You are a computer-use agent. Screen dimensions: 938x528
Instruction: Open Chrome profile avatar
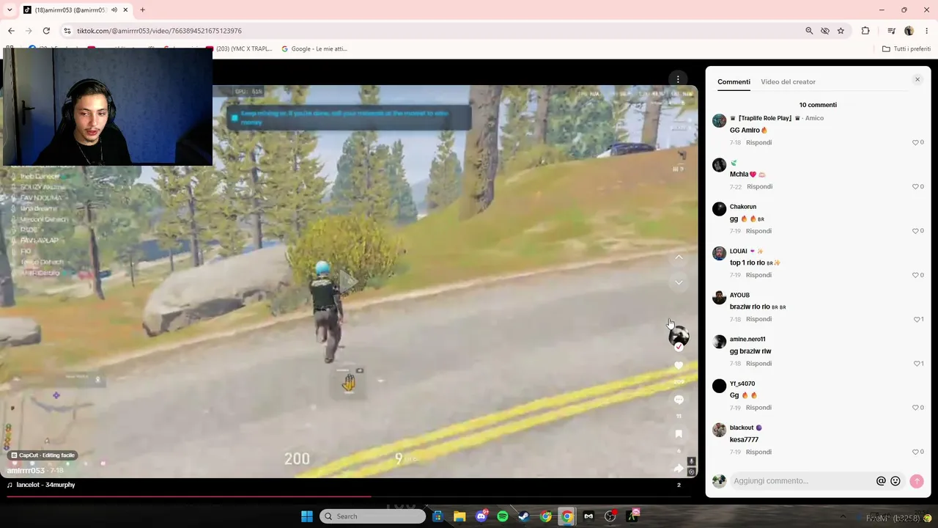[909, 31]
